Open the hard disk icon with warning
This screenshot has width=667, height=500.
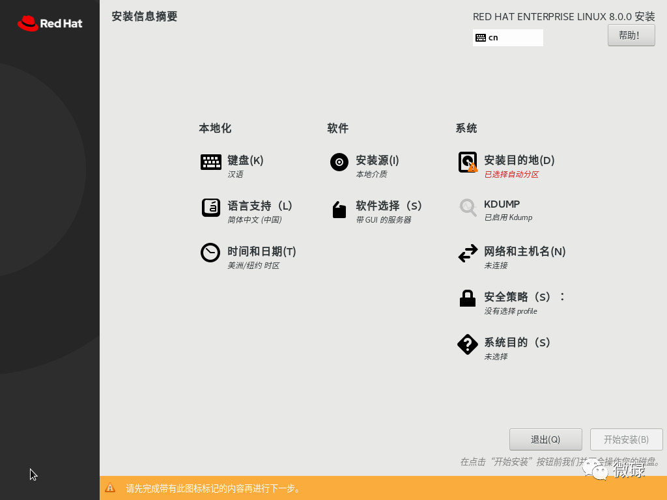click(468, 162)
